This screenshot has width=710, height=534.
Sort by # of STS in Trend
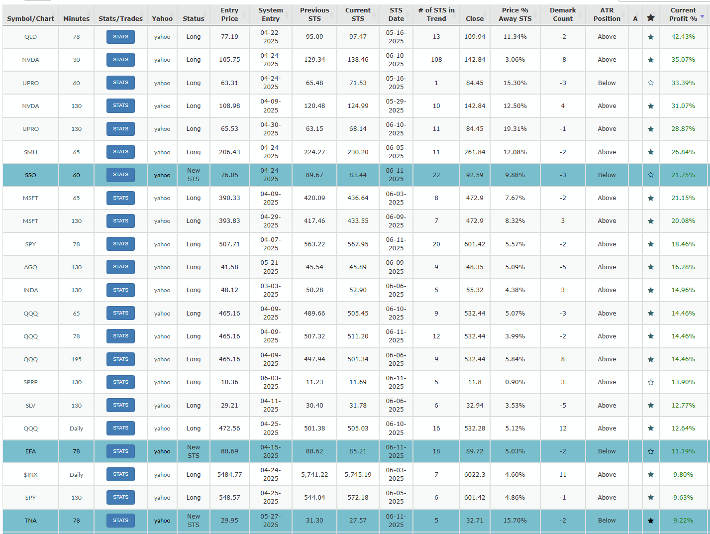(436, 14)
